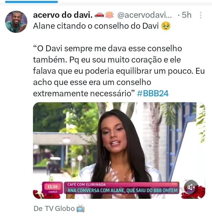Click the quoted paragraph starting 'O Davi sempre'

pyautogui.click(x=119, y=71)
